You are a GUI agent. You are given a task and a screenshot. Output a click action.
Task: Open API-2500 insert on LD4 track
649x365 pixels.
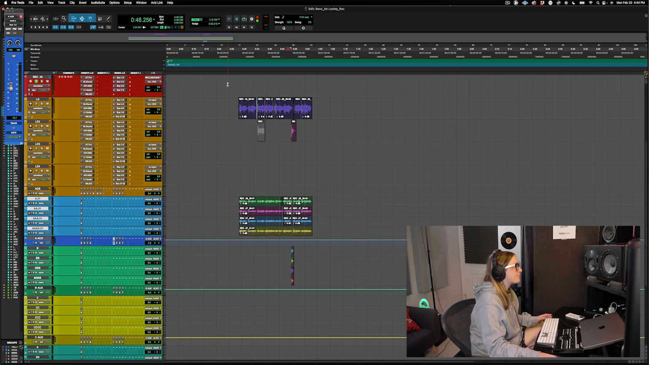(x=88, y=175)
